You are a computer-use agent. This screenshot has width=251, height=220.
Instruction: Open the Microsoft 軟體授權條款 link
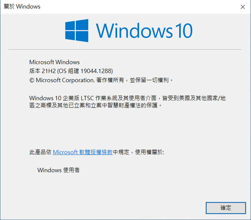click(x=83, y=152)
